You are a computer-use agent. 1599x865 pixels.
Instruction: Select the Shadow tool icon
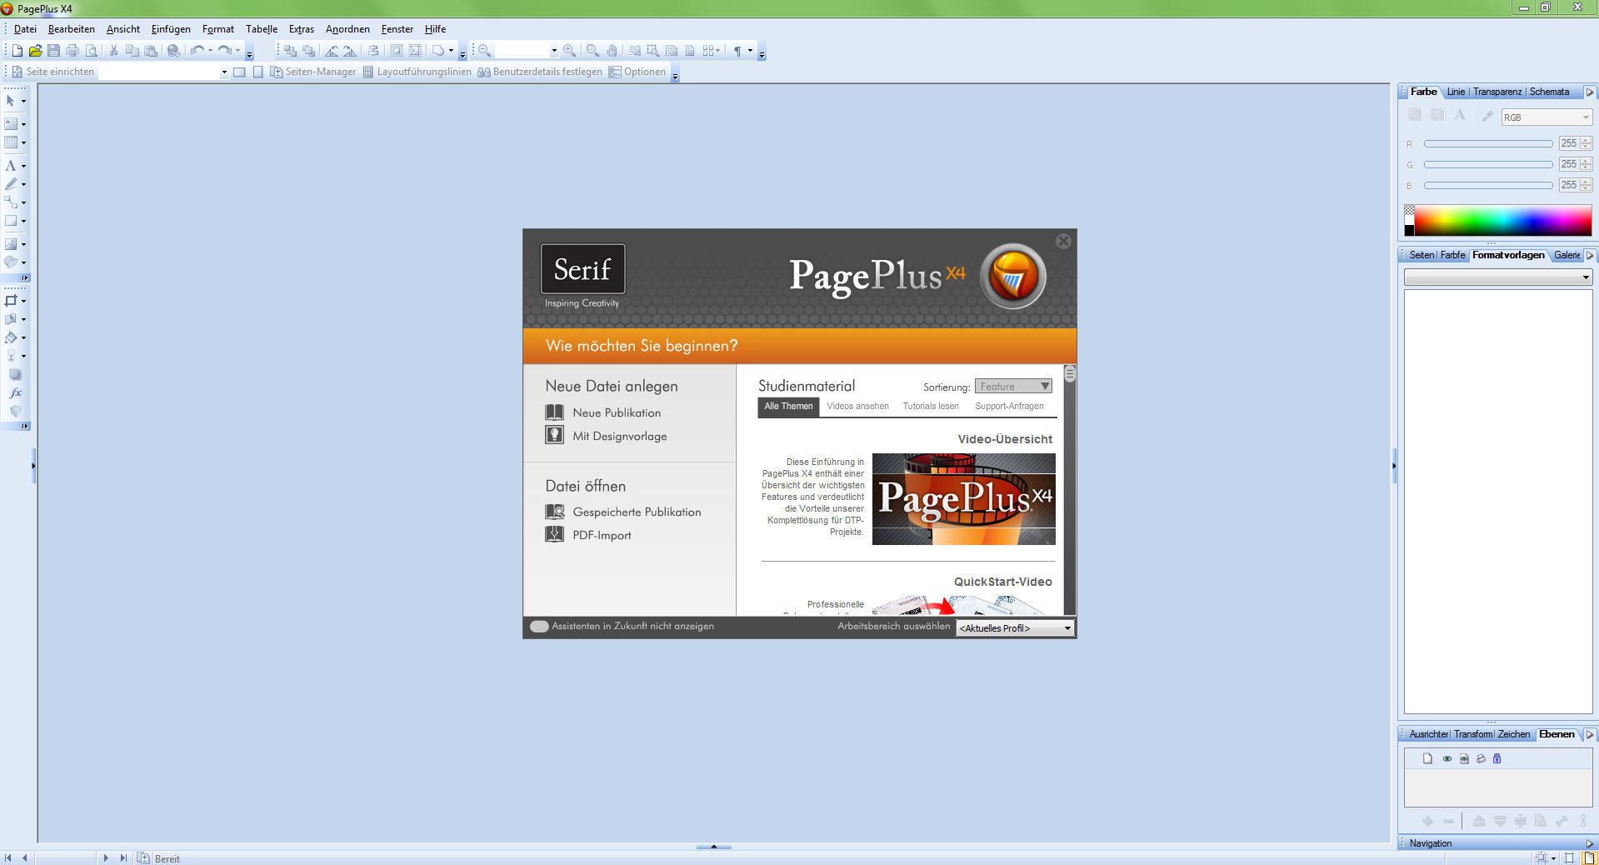(15, 374)
